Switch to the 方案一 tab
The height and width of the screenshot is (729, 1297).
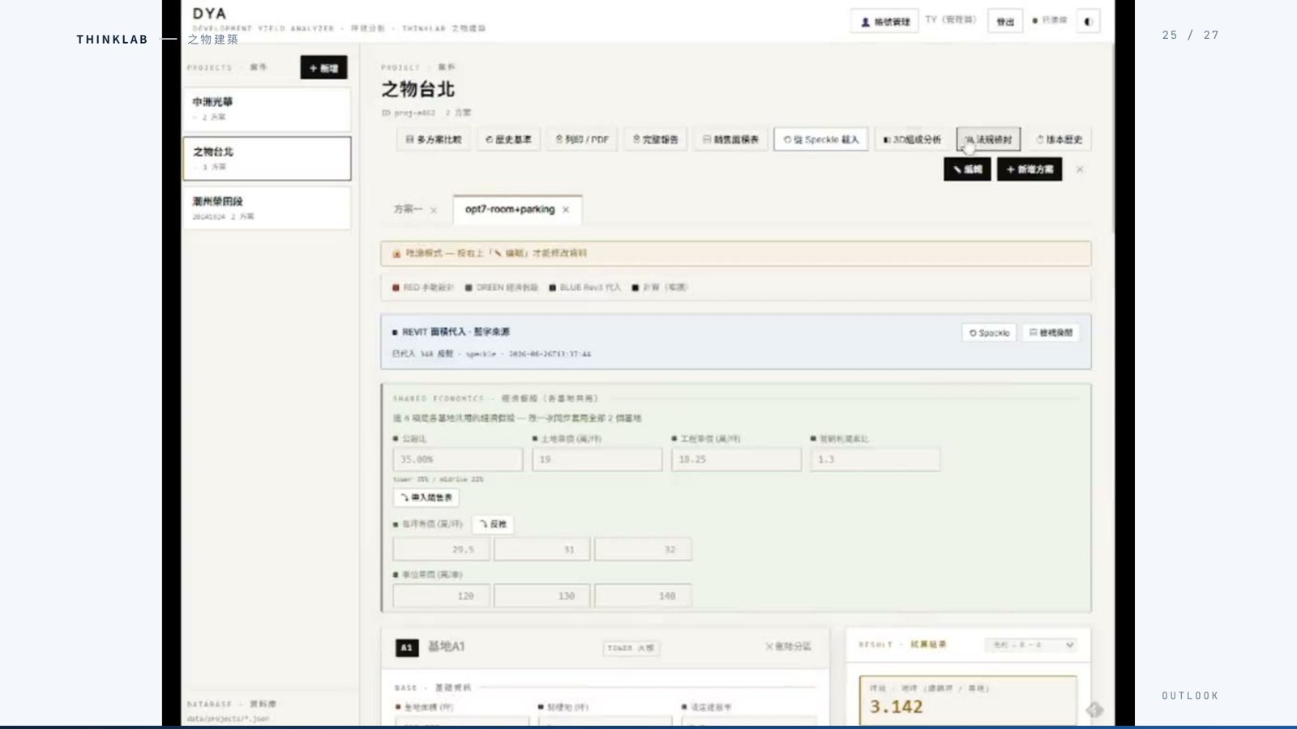tap(408, 209)
